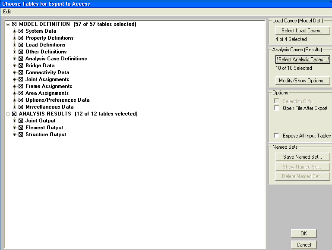Expand the Element Output node
This screenshot has height=250, width=332.
14,128
